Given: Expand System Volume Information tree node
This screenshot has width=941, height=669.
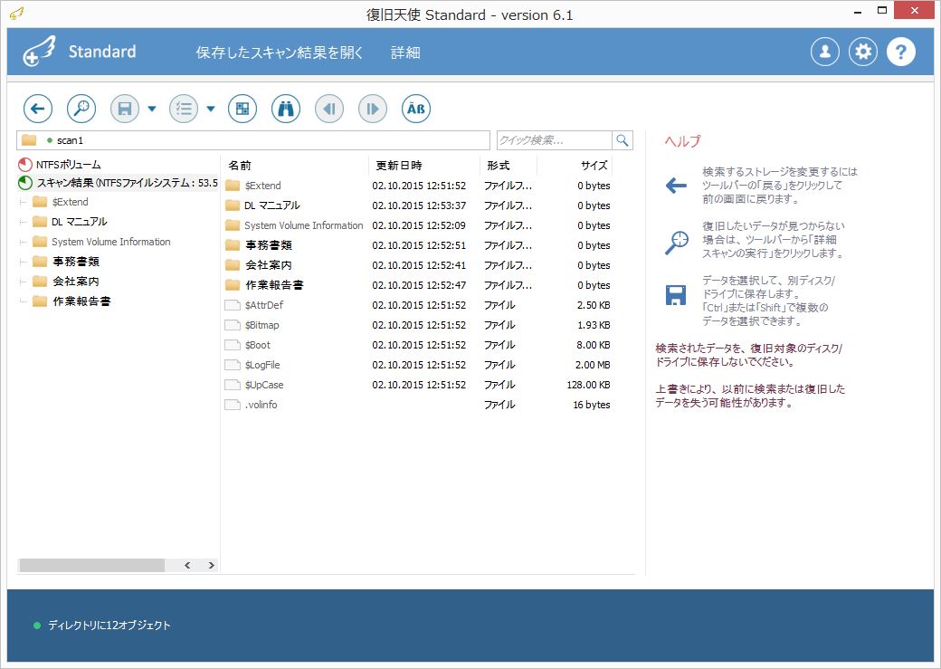Looking at the screenshot, I should coord(24,242).
